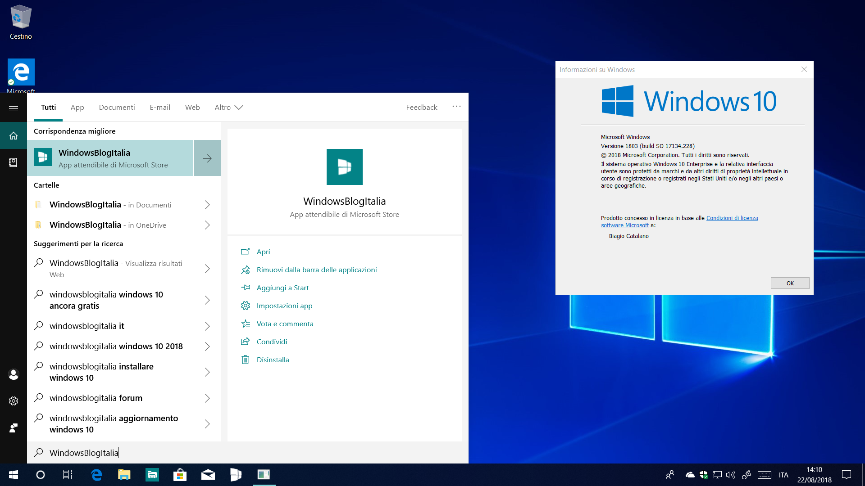Click the feedback person icon in sidebar
This screenshot has height=486, width=865.
point(14,428)
